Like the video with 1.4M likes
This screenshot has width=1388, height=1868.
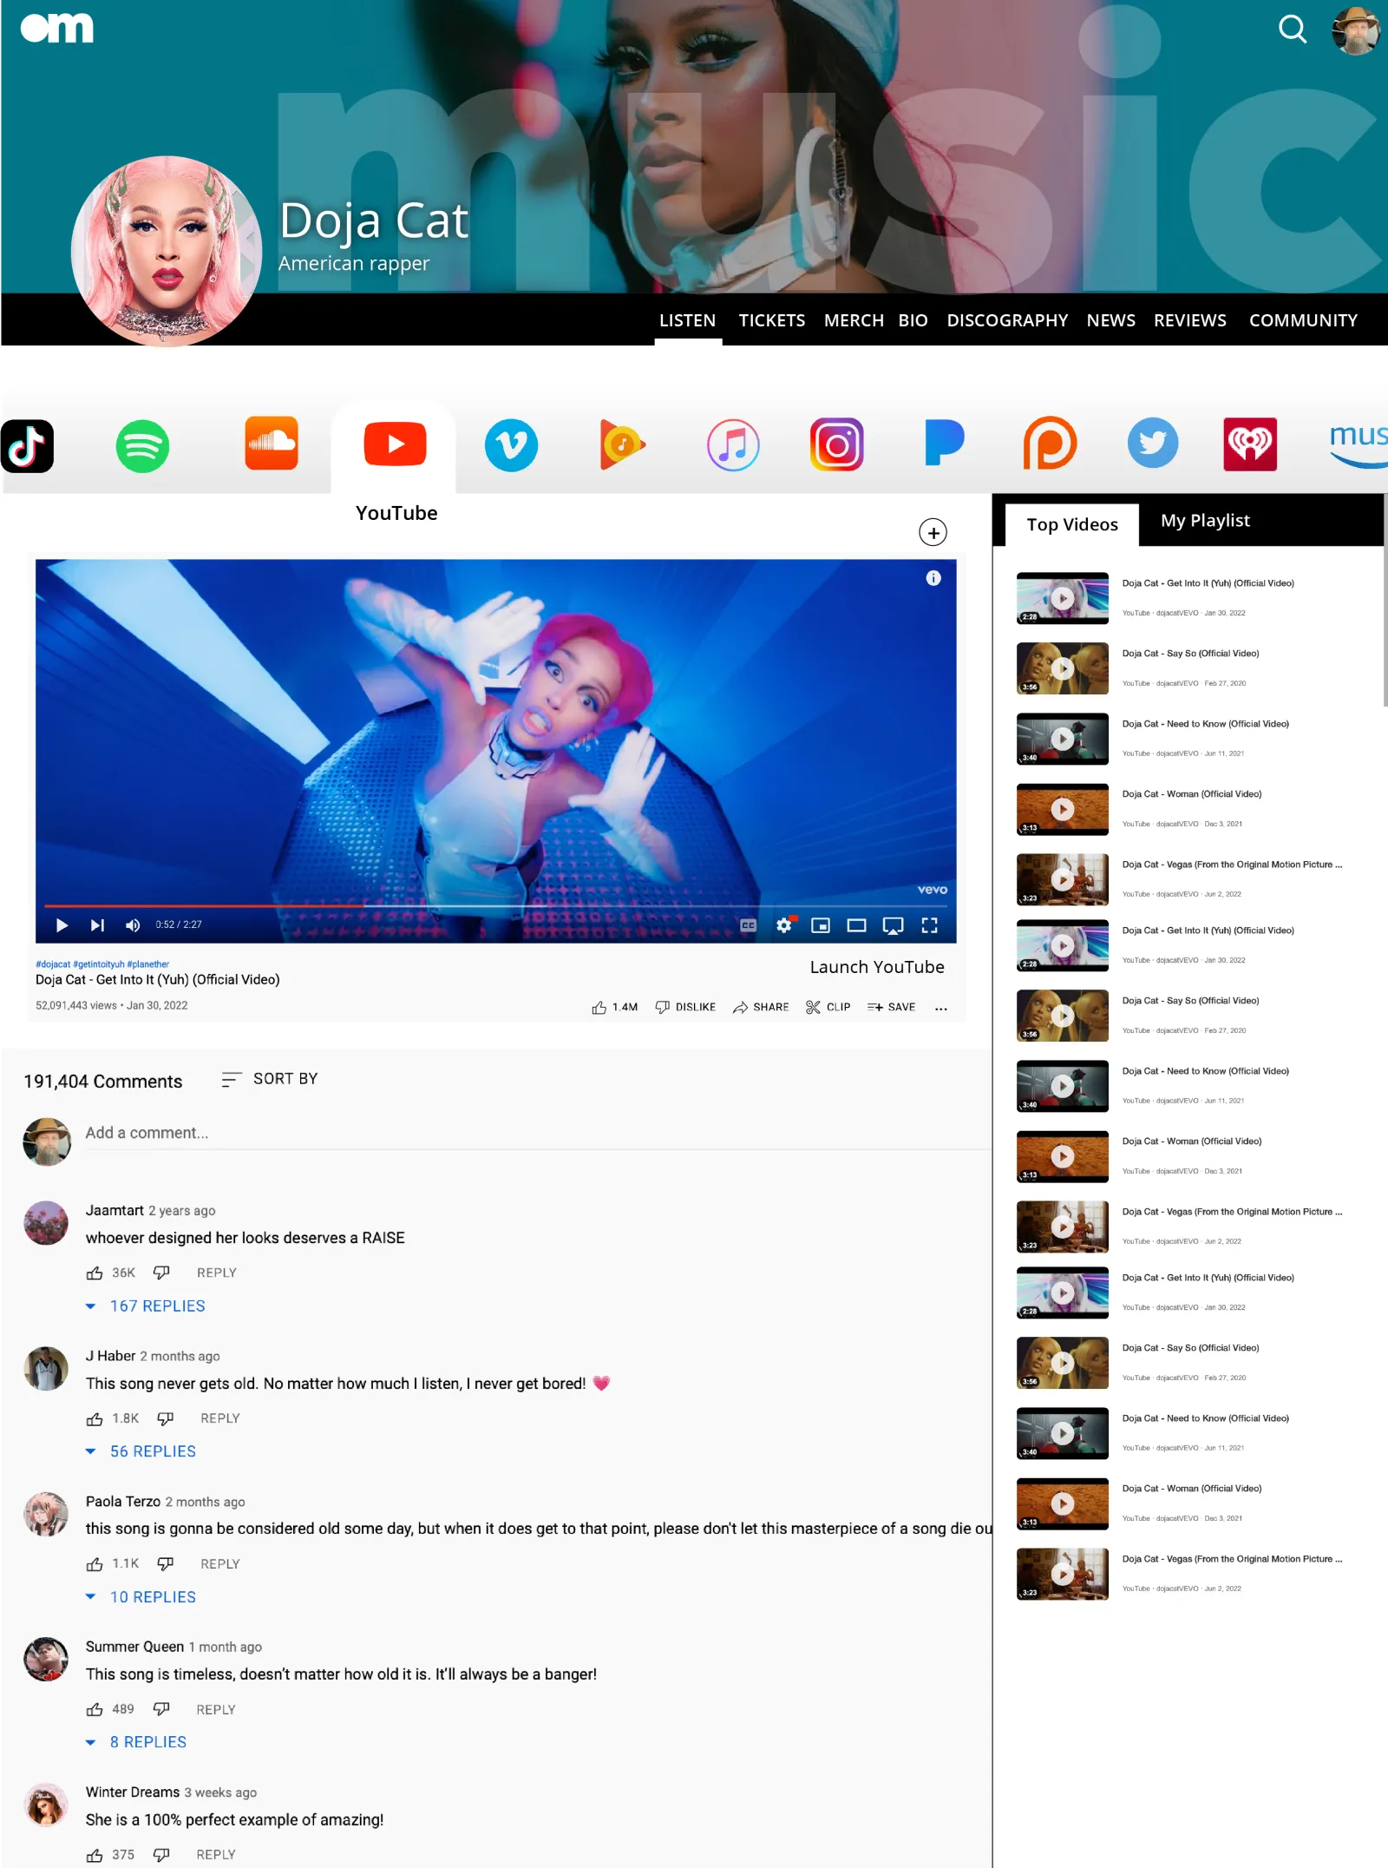(x=614, y=1007)
